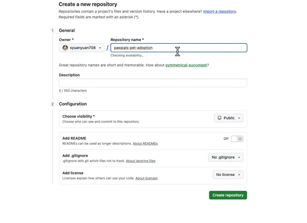Open the About licenses link
The image size is (307, 223).
(x=146, y=178)
